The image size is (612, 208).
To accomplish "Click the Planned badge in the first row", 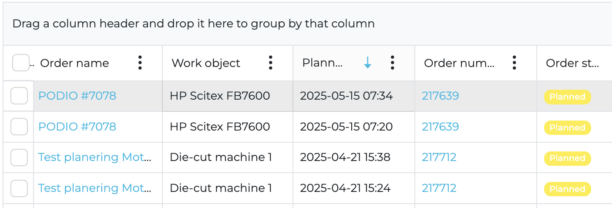I will coord(567,97).
